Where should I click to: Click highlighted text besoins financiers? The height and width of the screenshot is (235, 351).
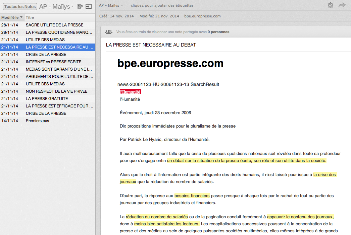[192, 196]
